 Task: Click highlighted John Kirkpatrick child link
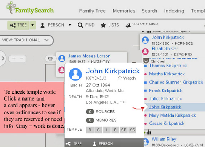pos(165,107)
